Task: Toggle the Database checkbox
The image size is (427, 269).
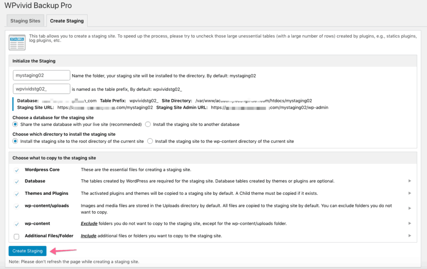Action: click(17, 182)
